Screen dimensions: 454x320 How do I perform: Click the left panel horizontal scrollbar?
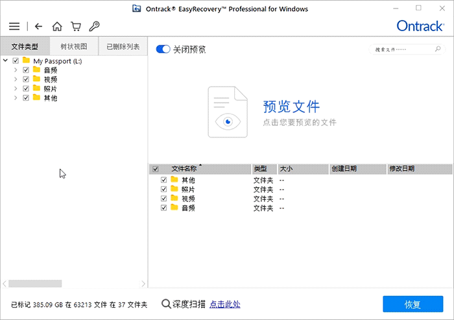point(35,284)
